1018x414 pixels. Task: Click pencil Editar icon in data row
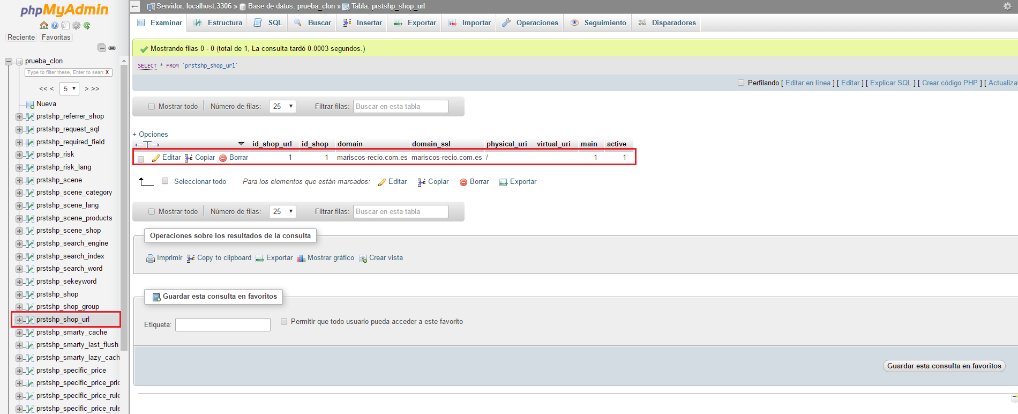(x=156, y=158)
